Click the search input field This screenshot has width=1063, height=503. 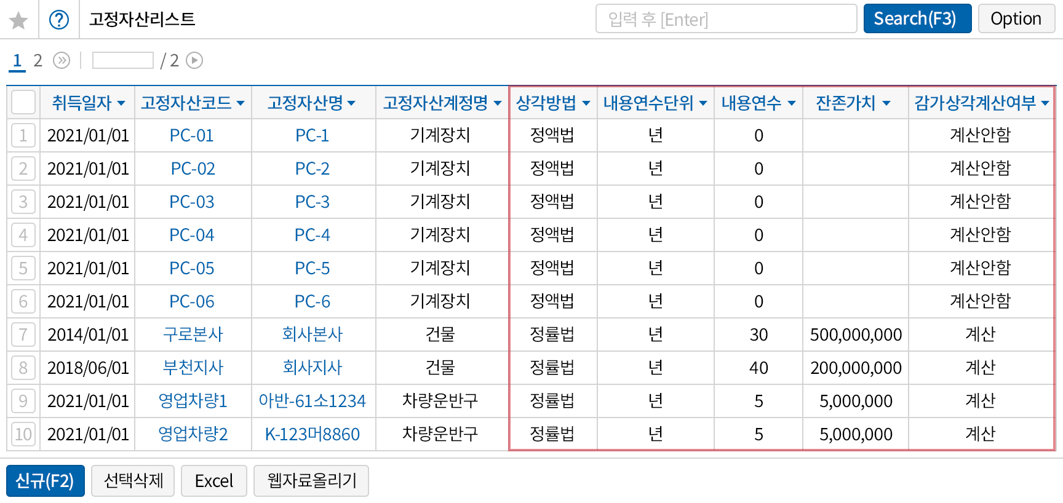coord(726,19)
